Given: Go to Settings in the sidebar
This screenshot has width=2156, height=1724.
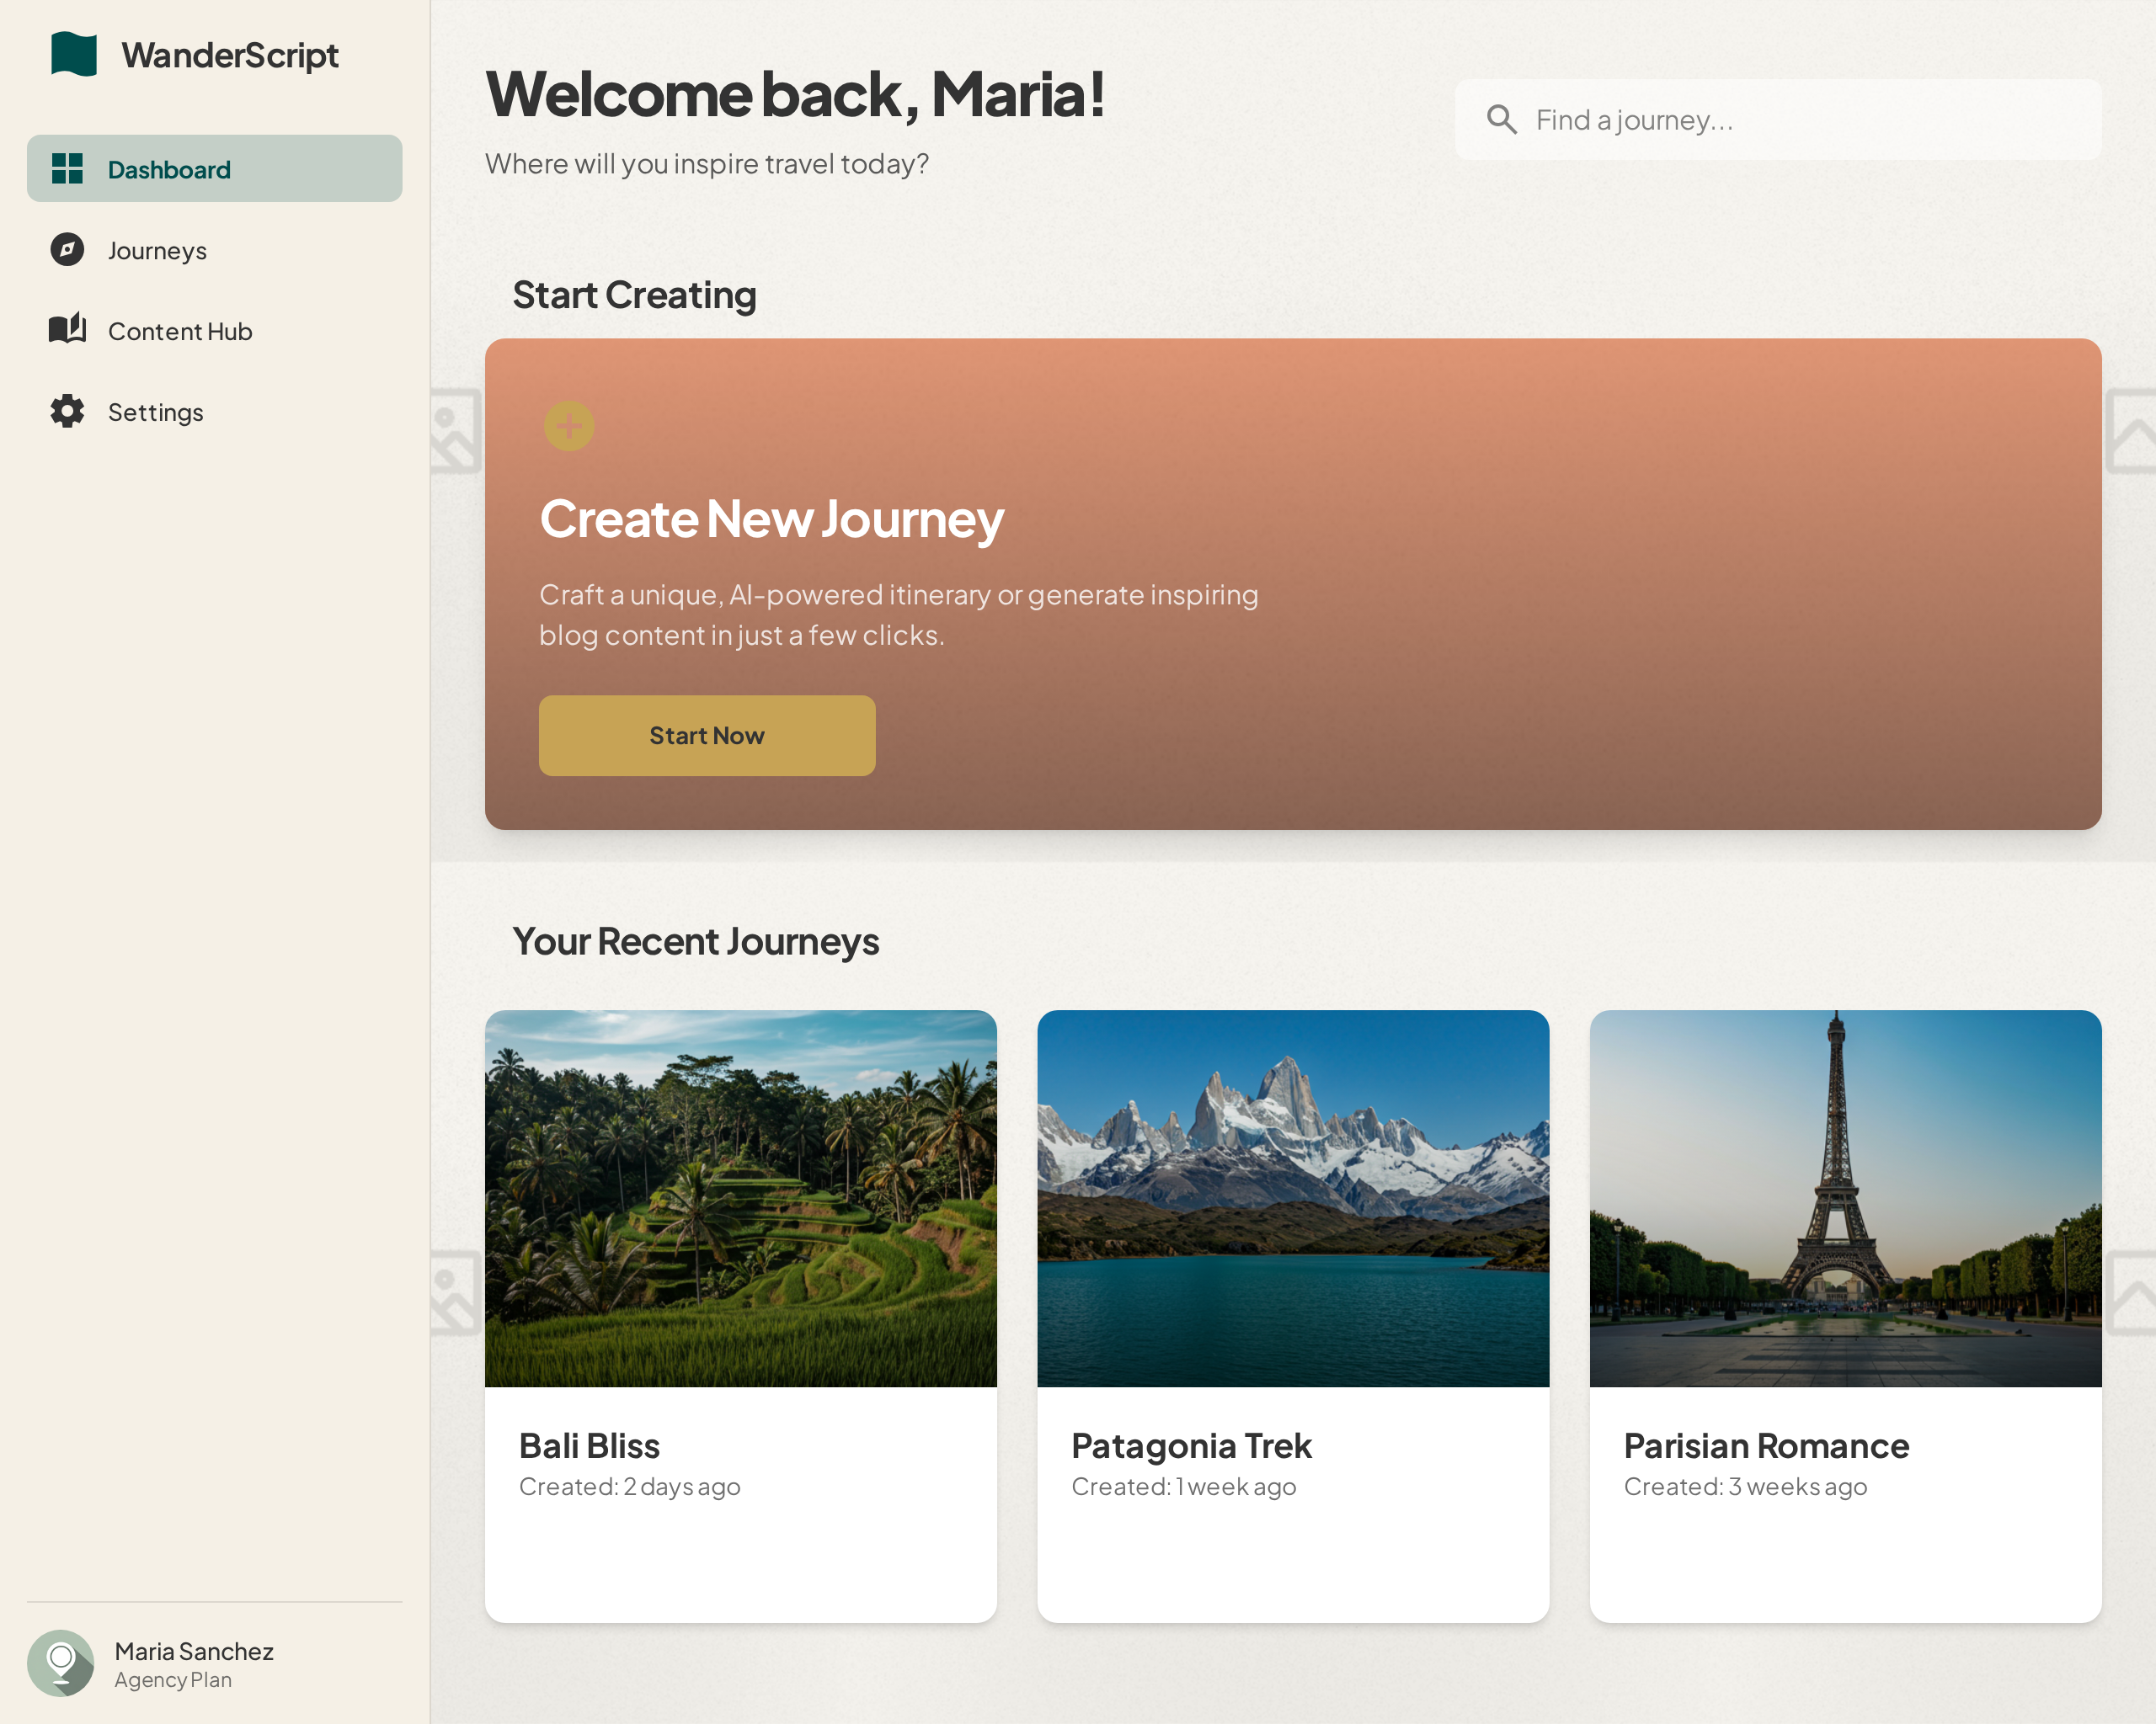Looking at the screenshot, I should (x=156, y=412).
